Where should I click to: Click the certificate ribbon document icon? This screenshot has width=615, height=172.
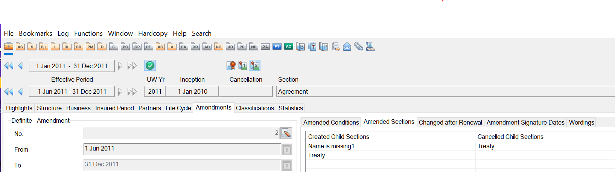[231, 65]
